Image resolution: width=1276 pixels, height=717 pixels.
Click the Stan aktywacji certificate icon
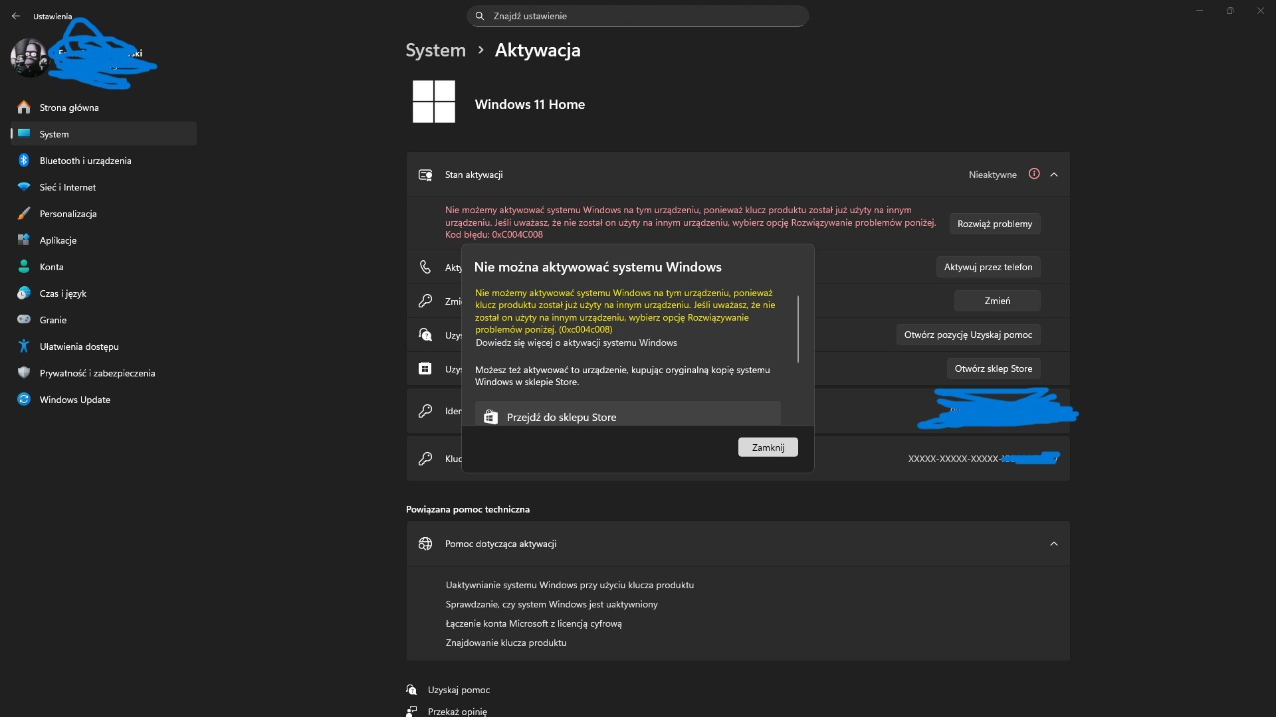(x=425, y=175)
